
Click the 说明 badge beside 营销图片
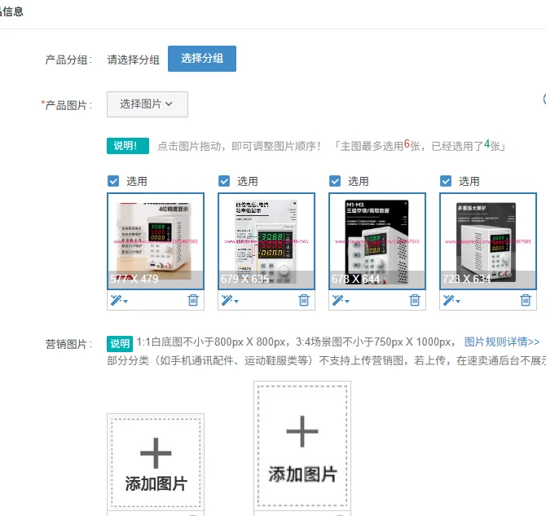pos(120,343)
